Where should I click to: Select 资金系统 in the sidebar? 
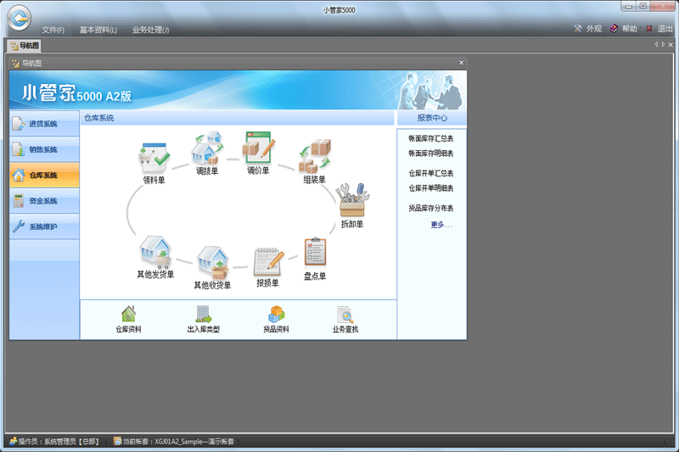44,201
